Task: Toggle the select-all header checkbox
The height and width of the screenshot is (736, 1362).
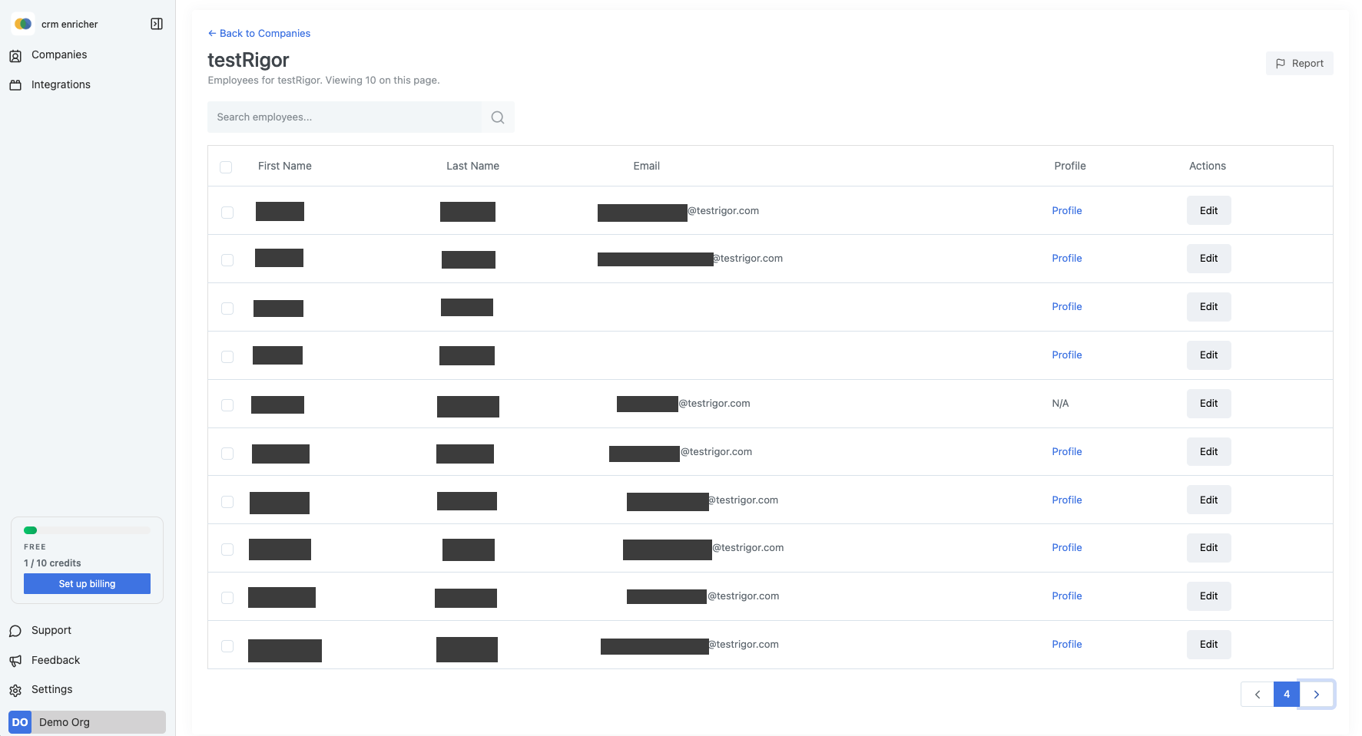Action: point(226,167)
